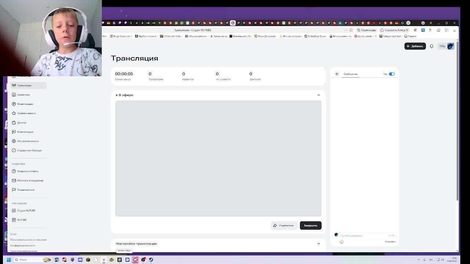
Task: Click the Добавить button
Action: click(415, 46)
